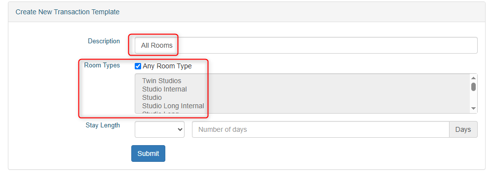Uncheck the Any Room Type checkbox

pos(138,66)
